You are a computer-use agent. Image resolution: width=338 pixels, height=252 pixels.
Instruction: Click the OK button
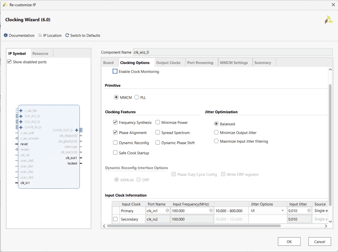(289, 242)
